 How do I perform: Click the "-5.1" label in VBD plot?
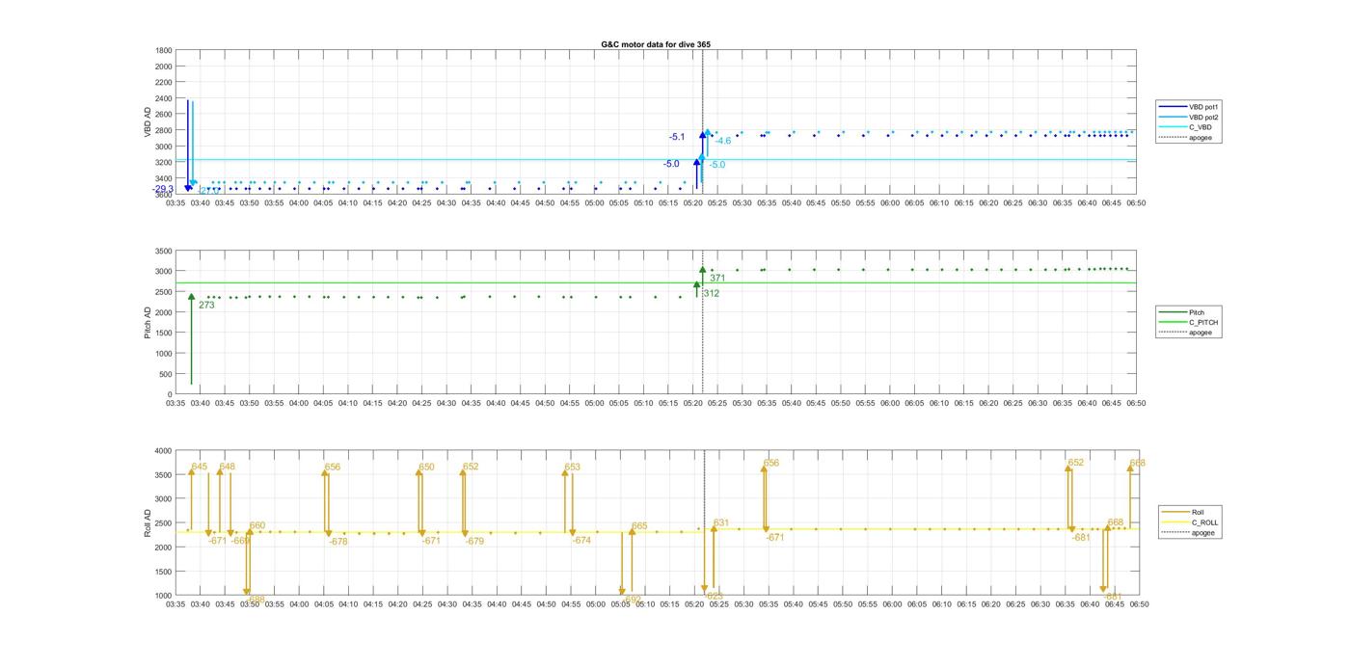(677, 138)
